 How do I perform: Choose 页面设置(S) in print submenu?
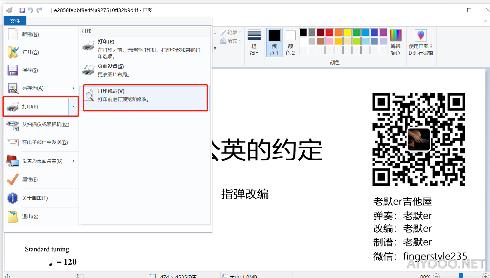(x=145, y=70)
